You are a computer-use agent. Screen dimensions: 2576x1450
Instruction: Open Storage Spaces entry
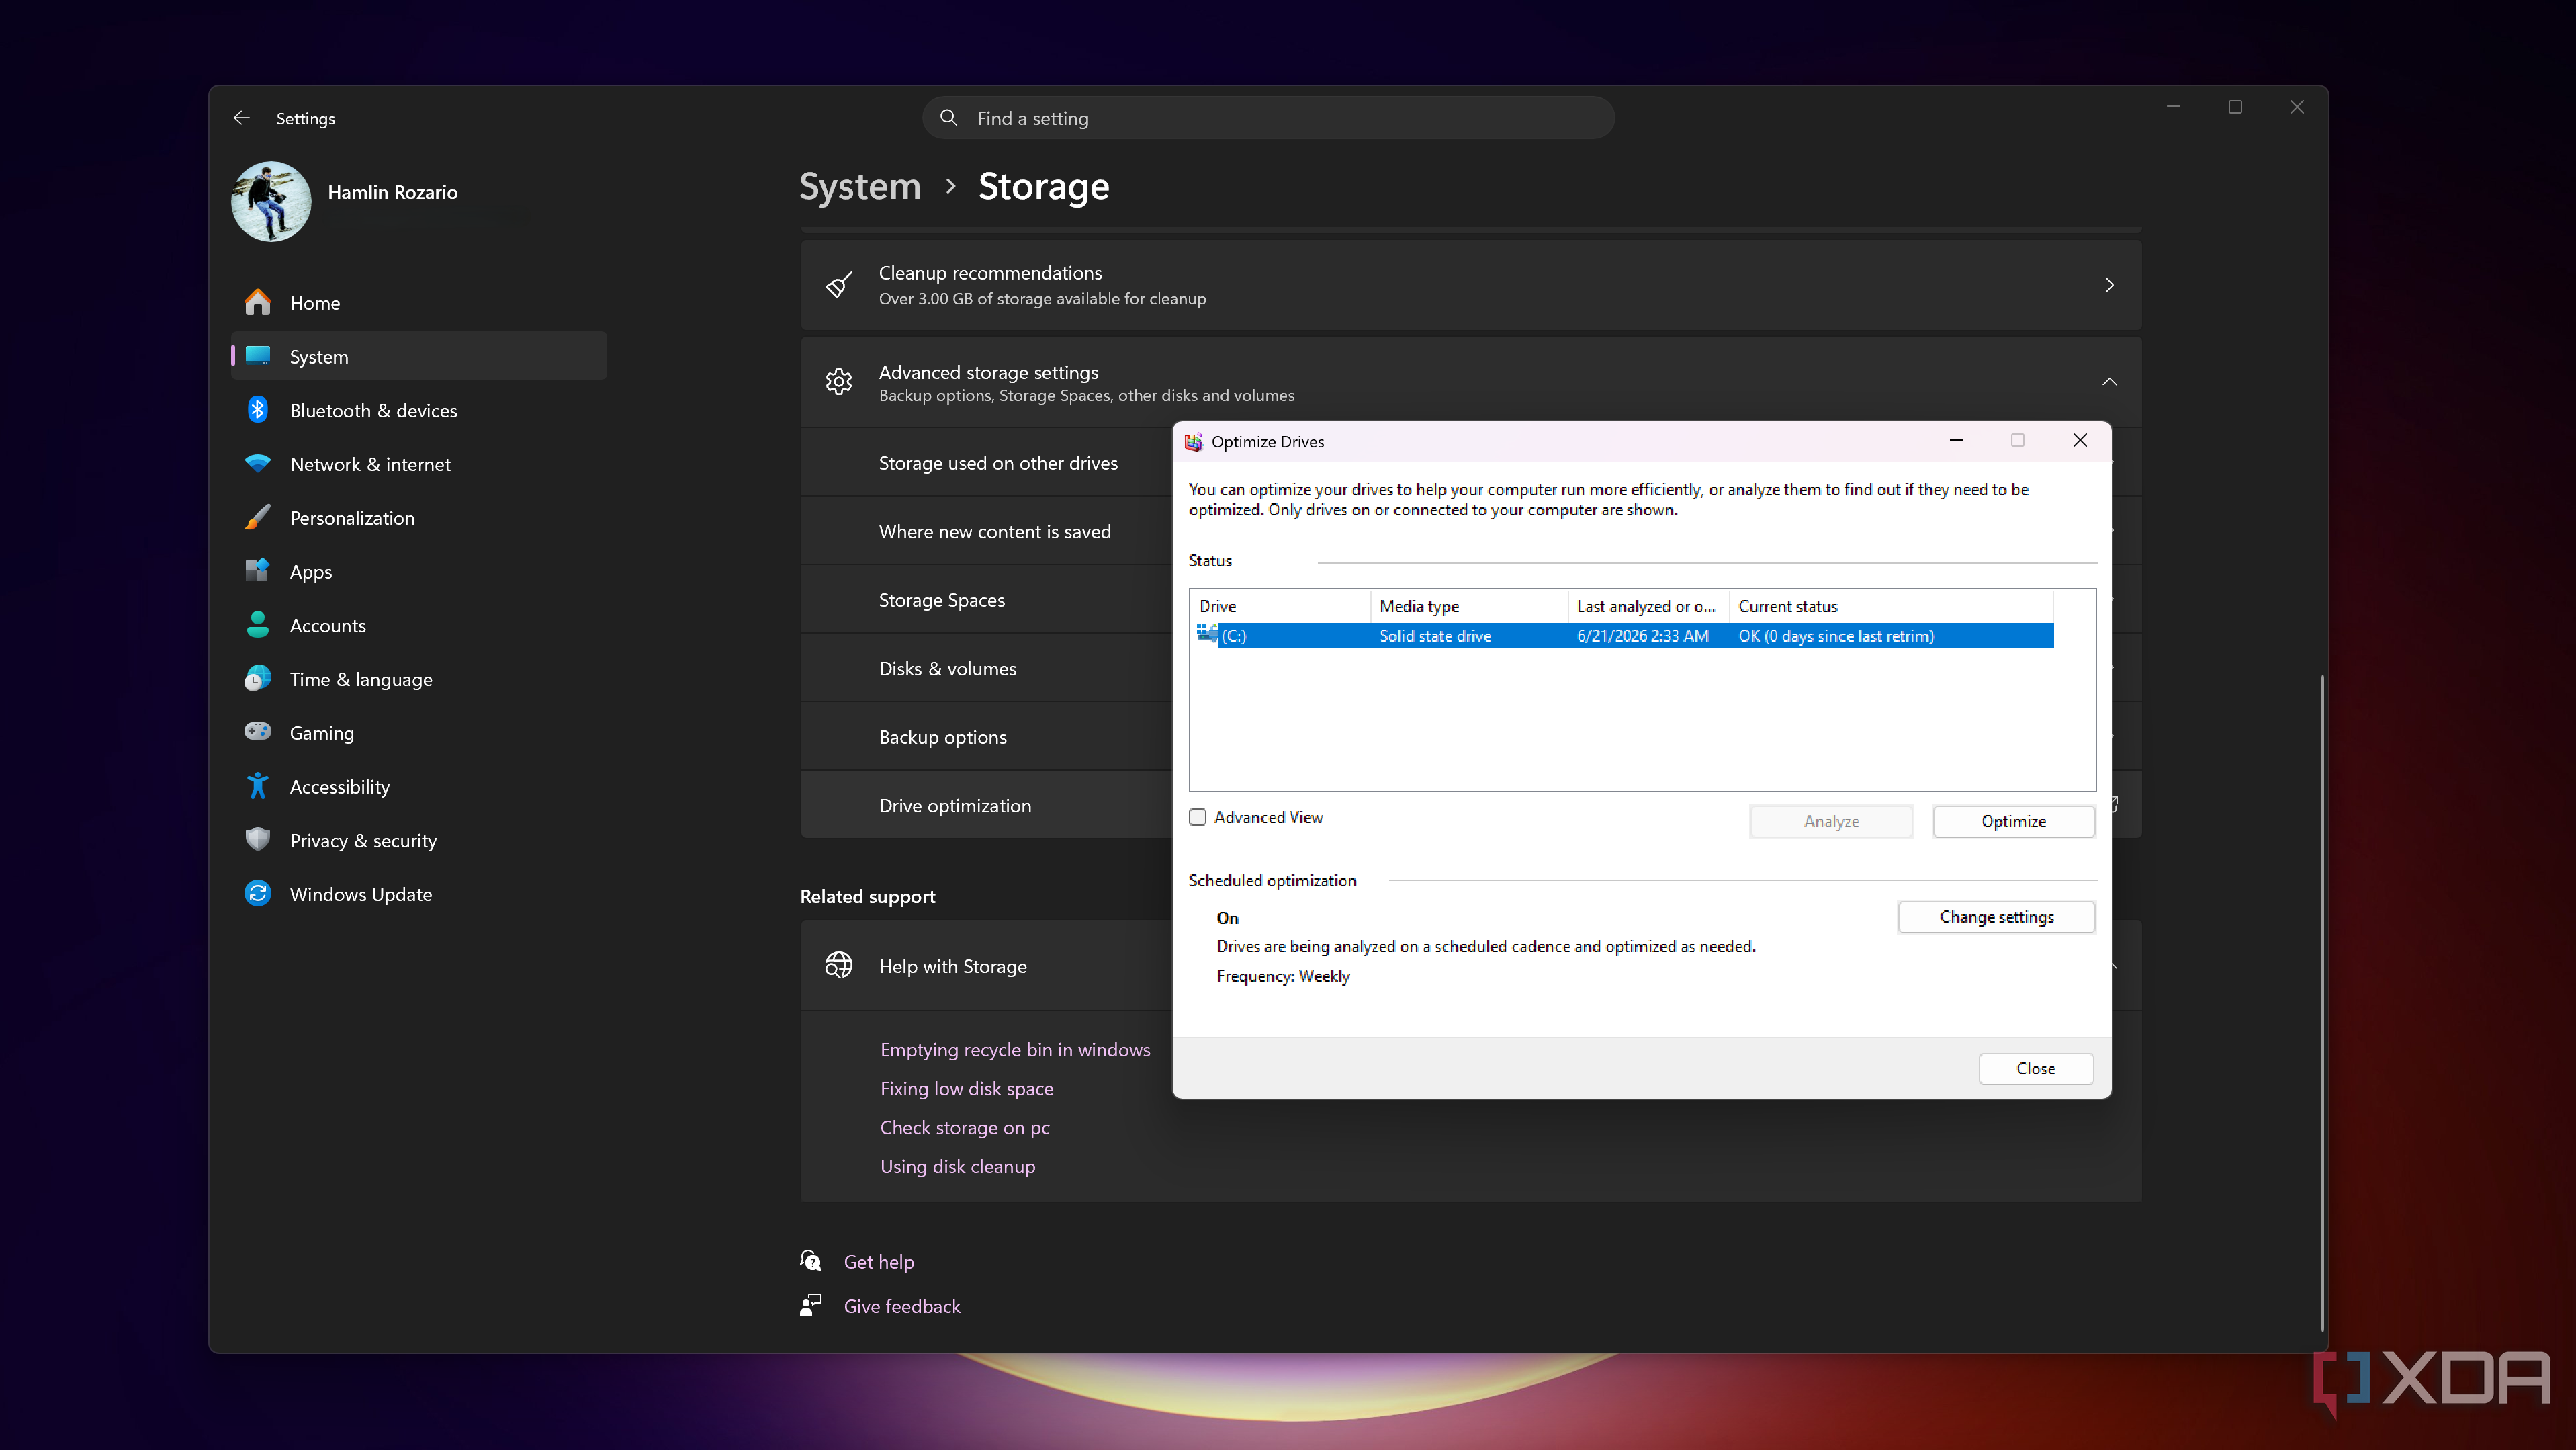pos(942,600)
